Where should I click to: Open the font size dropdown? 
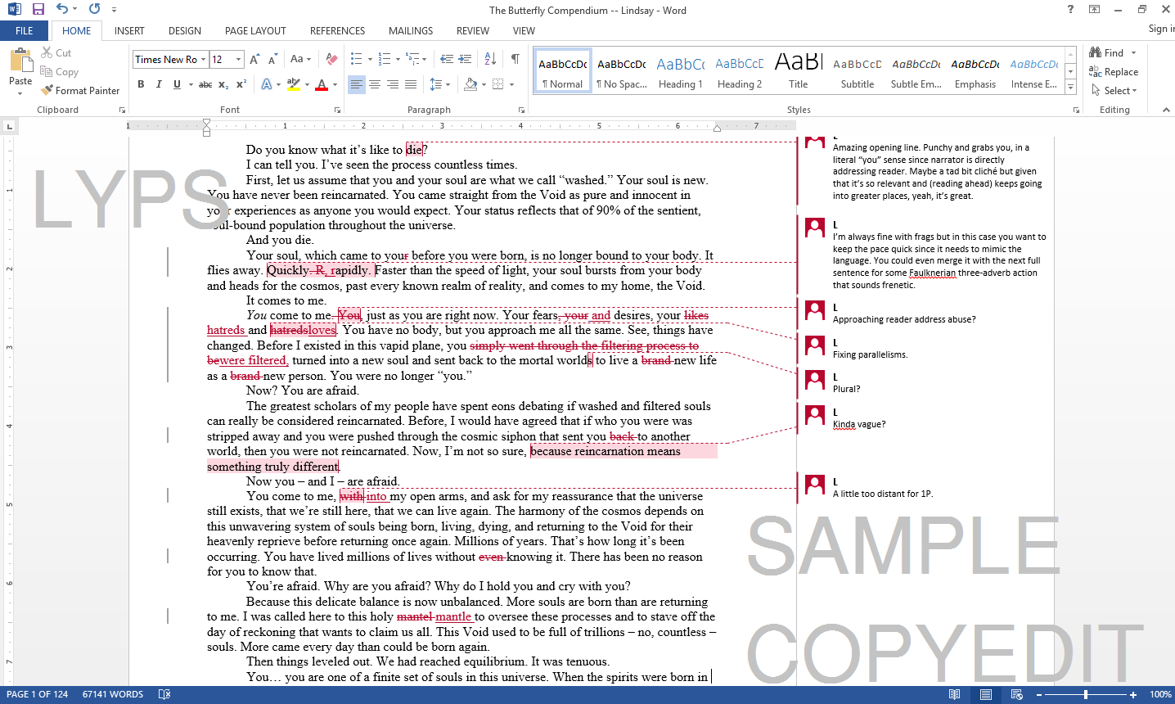pos(238,59)
